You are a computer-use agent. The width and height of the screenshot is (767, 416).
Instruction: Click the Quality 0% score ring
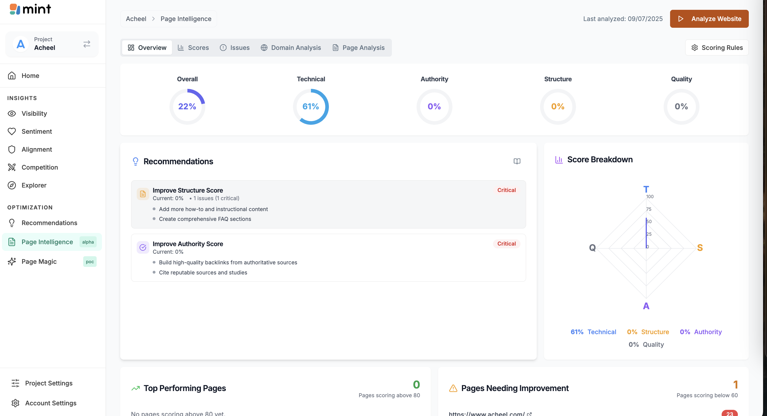tap(681, 107)
